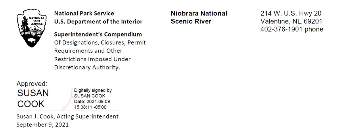Click "Susan J. Cook, Acting Superintendent" line
345x132 pixels.
coord(68,117)
